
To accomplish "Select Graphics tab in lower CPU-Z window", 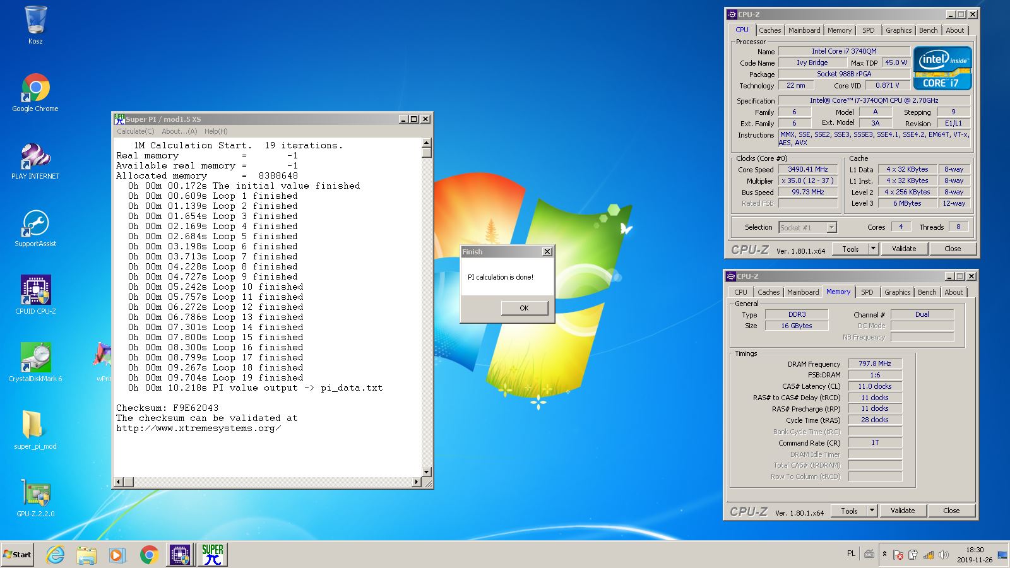I will 897,292.
